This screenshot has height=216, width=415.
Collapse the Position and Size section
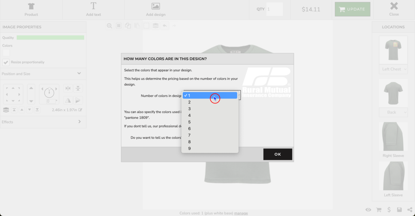pos(79,74)
